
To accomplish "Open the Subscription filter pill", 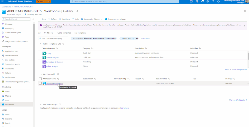I will pyautogui.click(x=94, y=38).
